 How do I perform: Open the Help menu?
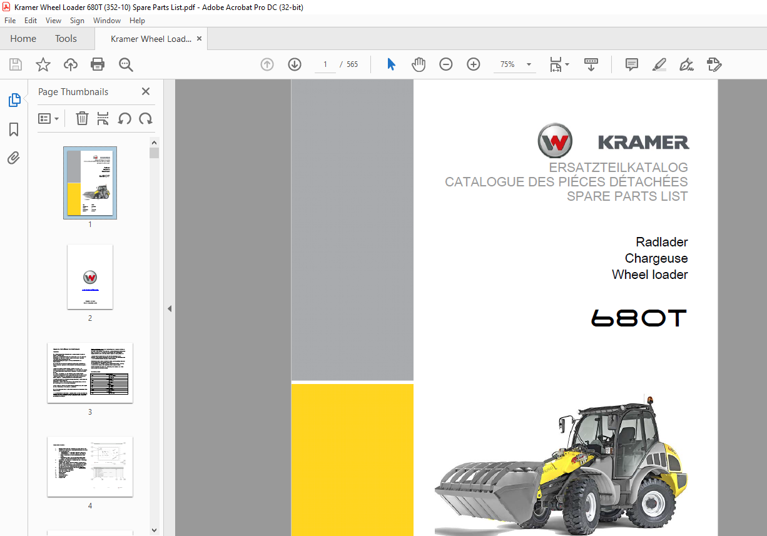point(137,21)
